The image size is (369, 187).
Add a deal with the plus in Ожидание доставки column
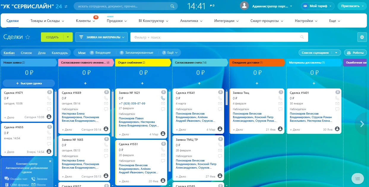257,83
